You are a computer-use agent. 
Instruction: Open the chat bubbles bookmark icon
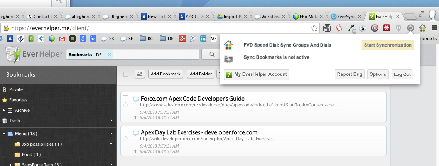[193, 39]
